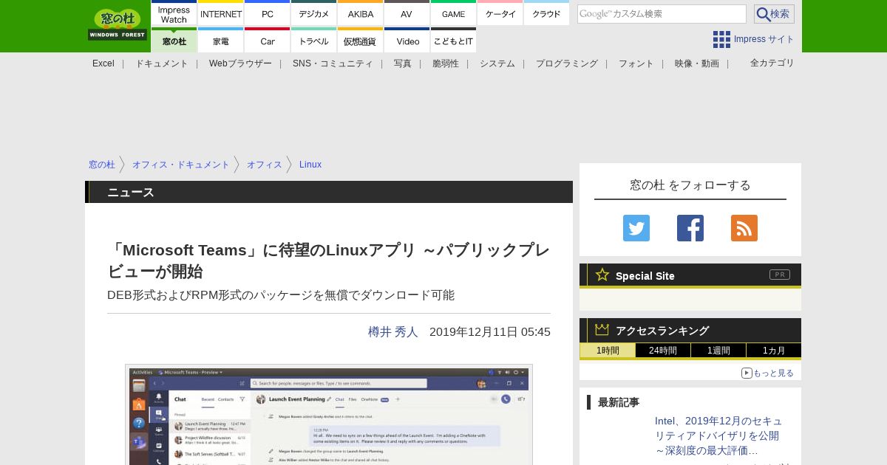Viewport: 887px width, 465px height.
Task: Go to オフィス breadcrumb link
Action: (265, 165)
